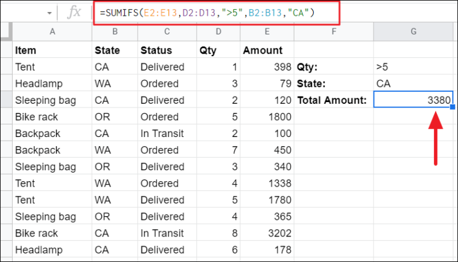This screenshot has height=262, width=458.
Task: Click the SUMIFS formula bar input
Action: pos(272,11)
